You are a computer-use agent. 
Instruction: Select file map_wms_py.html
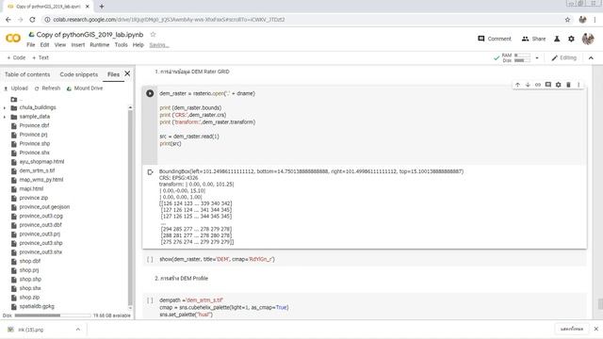(41, 180)
